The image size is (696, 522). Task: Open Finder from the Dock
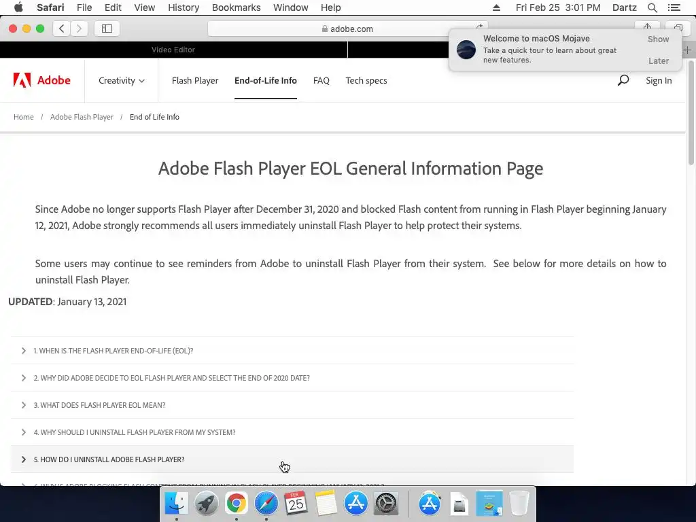[176, 504]
